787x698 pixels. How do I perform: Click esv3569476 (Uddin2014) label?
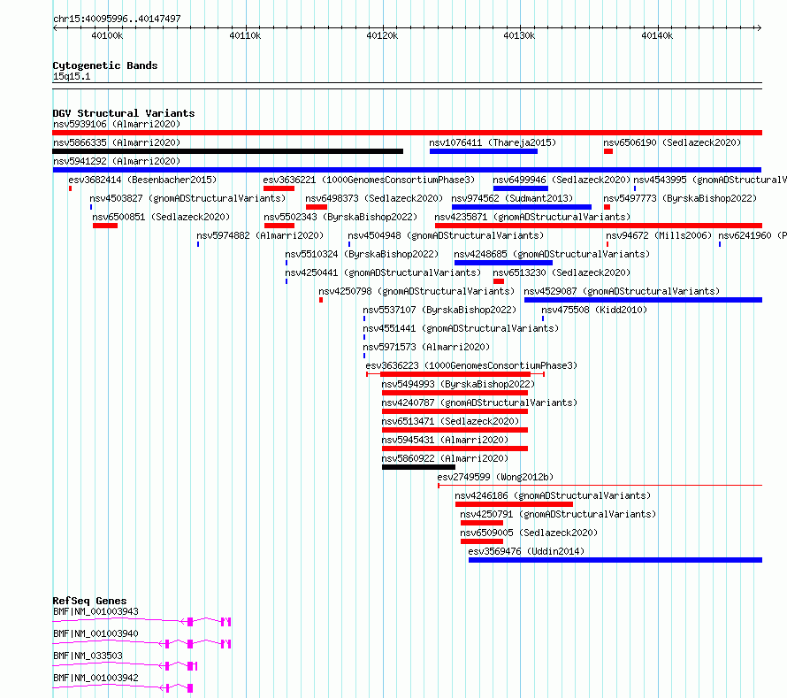pyautogui.click(x=526, y=551)
